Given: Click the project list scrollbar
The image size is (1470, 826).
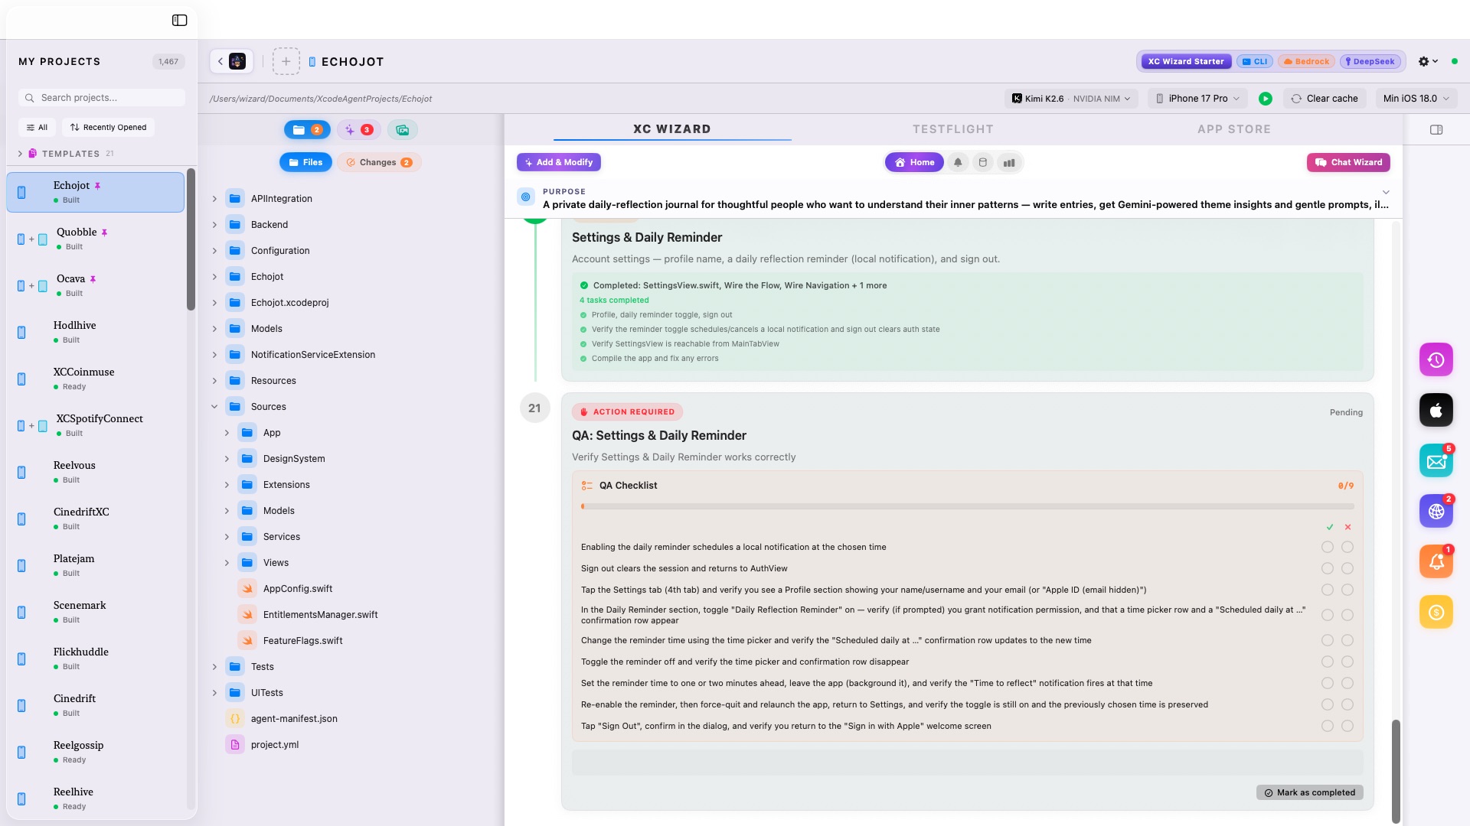Looking at the screenshot, I should [x=191, y=239].
